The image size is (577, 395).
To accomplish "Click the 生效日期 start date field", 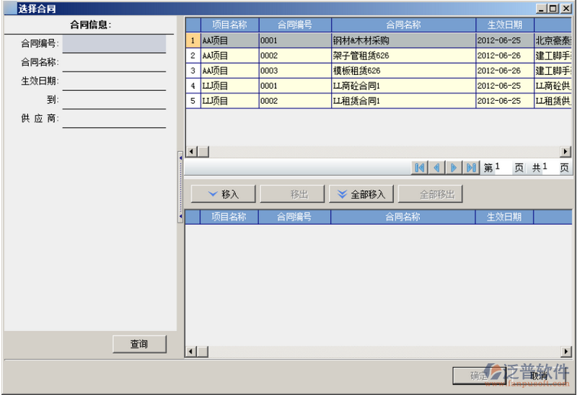I will (114, 81).
